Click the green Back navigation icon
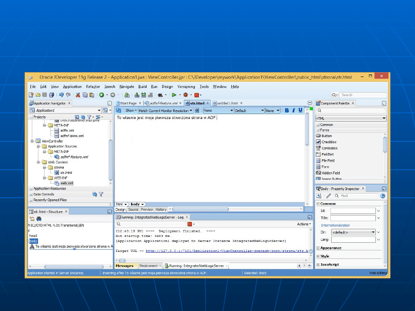 101,95
